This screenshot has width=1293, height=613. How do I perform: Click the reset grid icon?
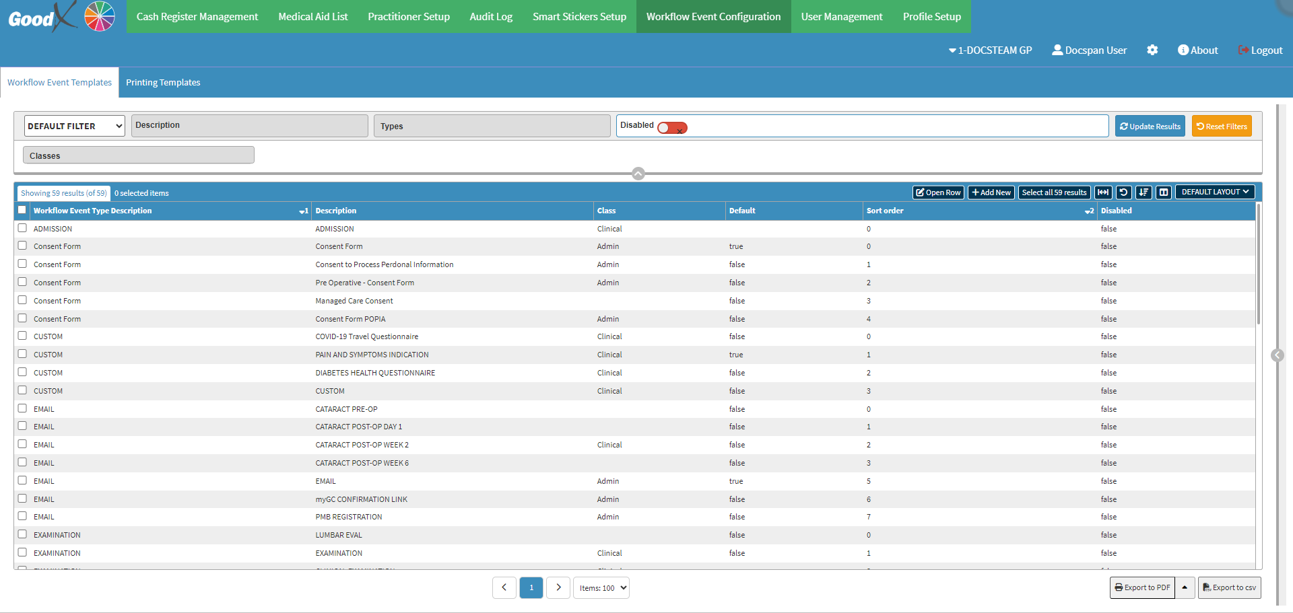click(x=1123, y=192)
